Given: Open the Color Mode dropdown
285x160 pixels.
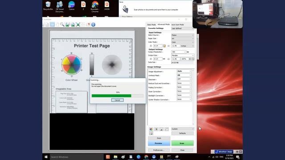Looking at the screenshot, I should [x=183, y=42].
